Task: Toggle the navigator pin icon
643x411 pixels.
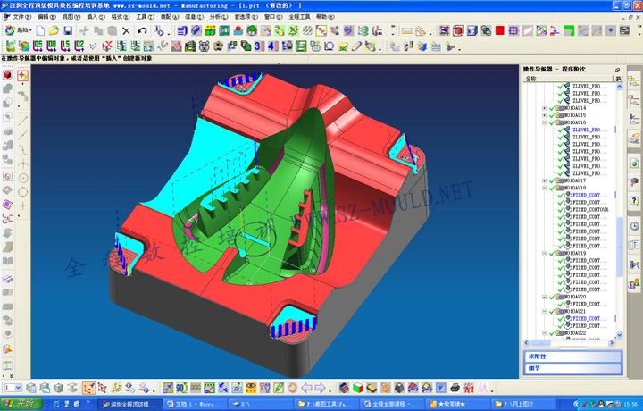Action: point(617,70)
